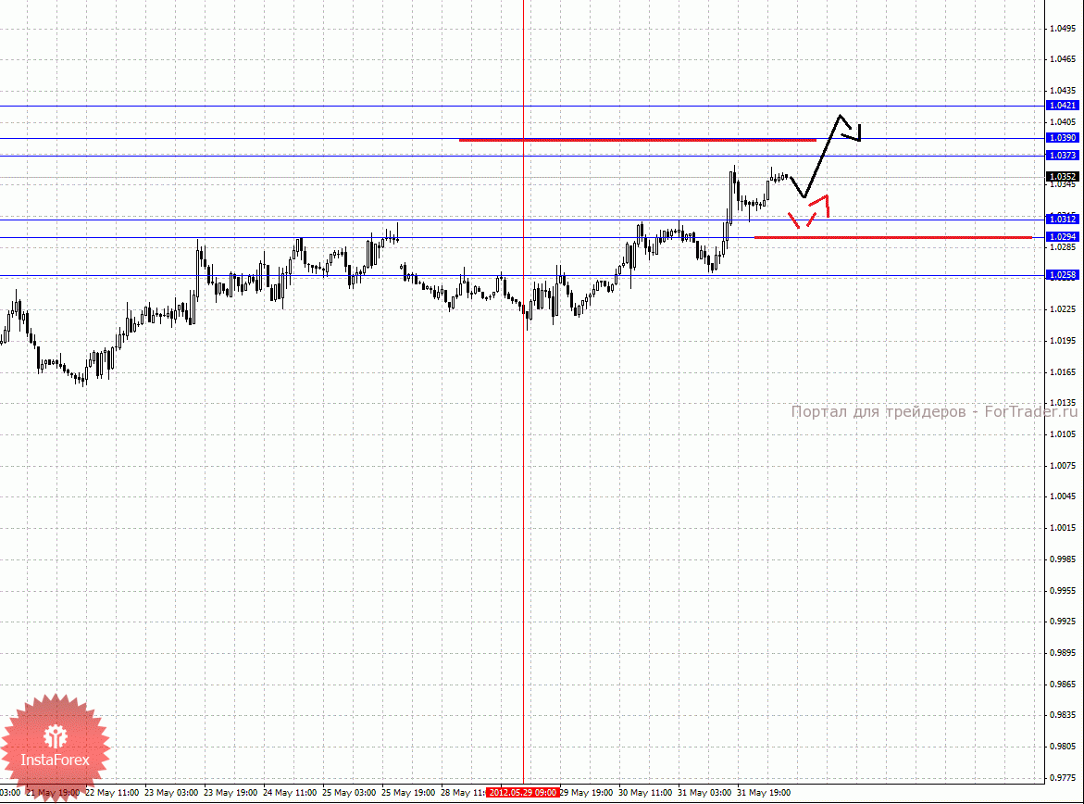
Task: Click the current price tag 1.0352
Action: click(1063, 176)
